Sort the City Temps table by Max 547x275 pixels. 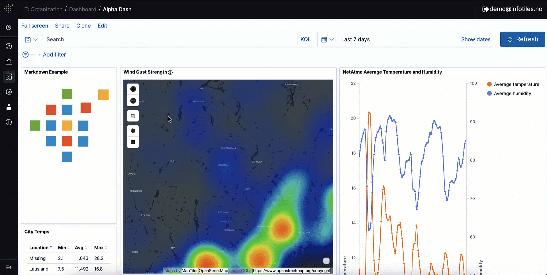click(101, 248)
